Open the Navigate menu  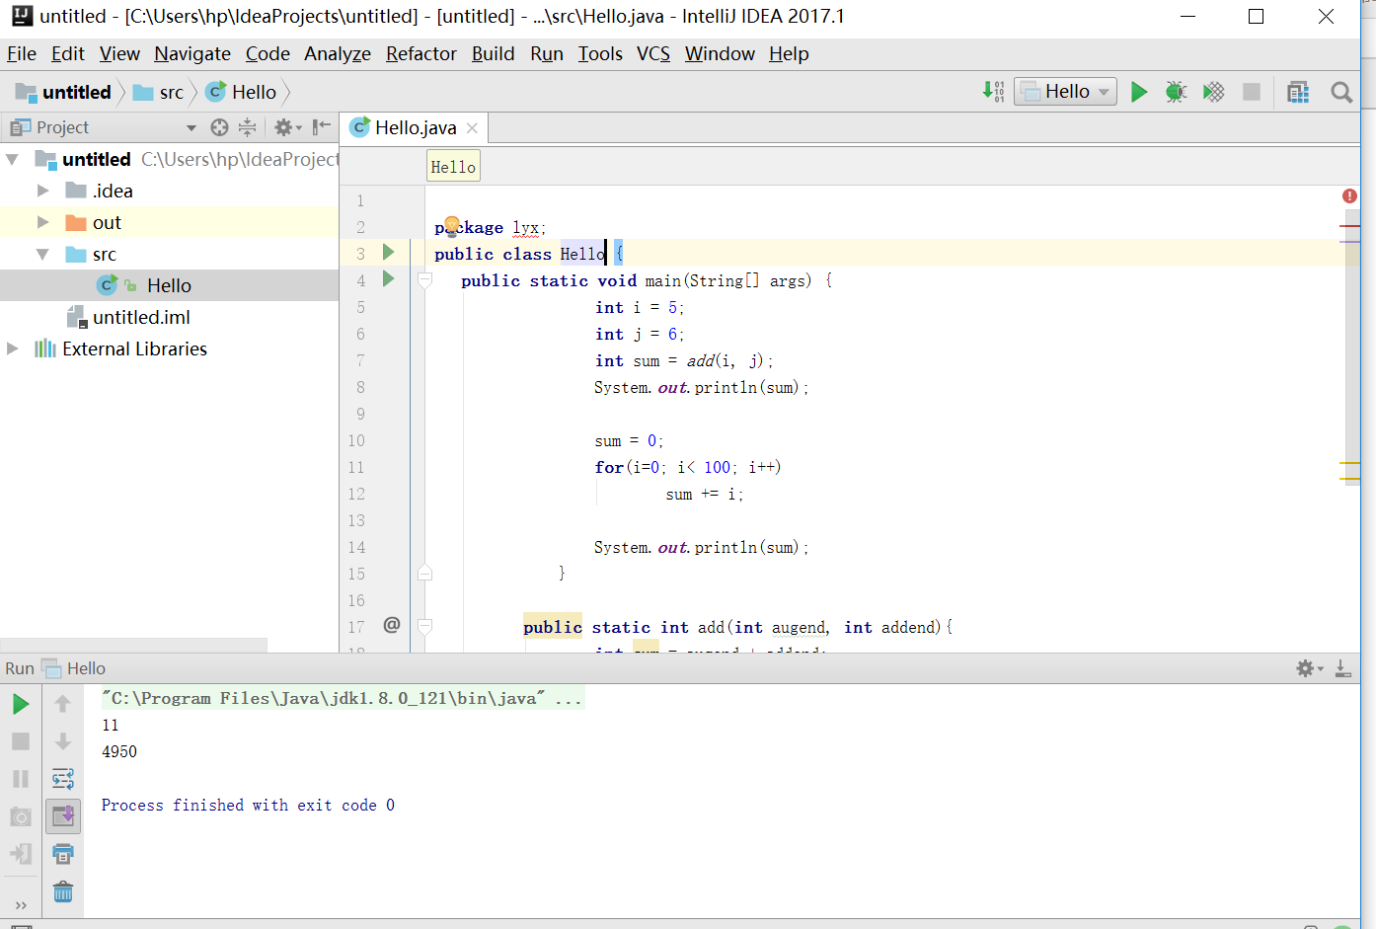[x=192, y=53]
